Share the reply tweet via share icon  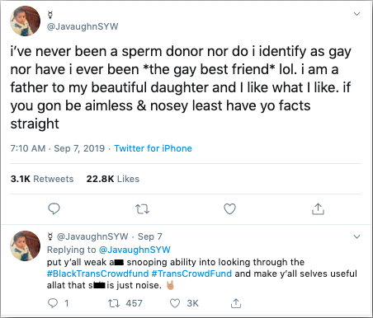pos(236,303)
